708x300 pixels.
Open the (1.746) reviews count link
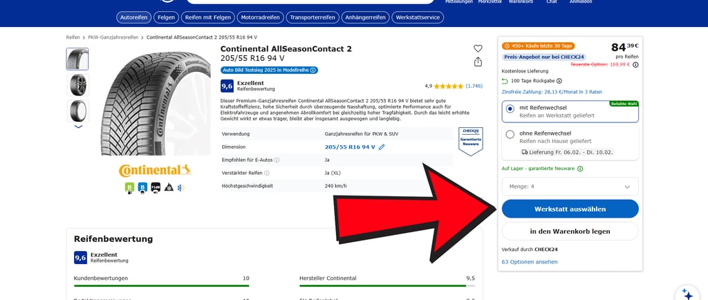click(474, 86)
